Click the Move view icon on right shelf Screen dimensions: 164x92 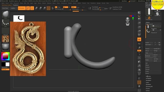point(139,62)
